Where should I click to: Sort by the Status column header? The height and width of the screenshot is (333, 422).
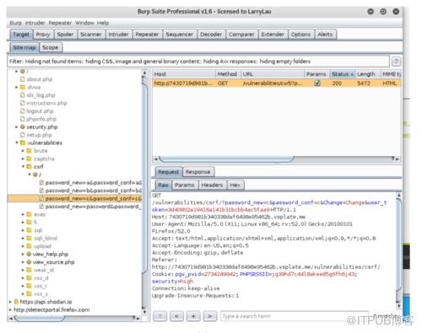coord(343,74)
